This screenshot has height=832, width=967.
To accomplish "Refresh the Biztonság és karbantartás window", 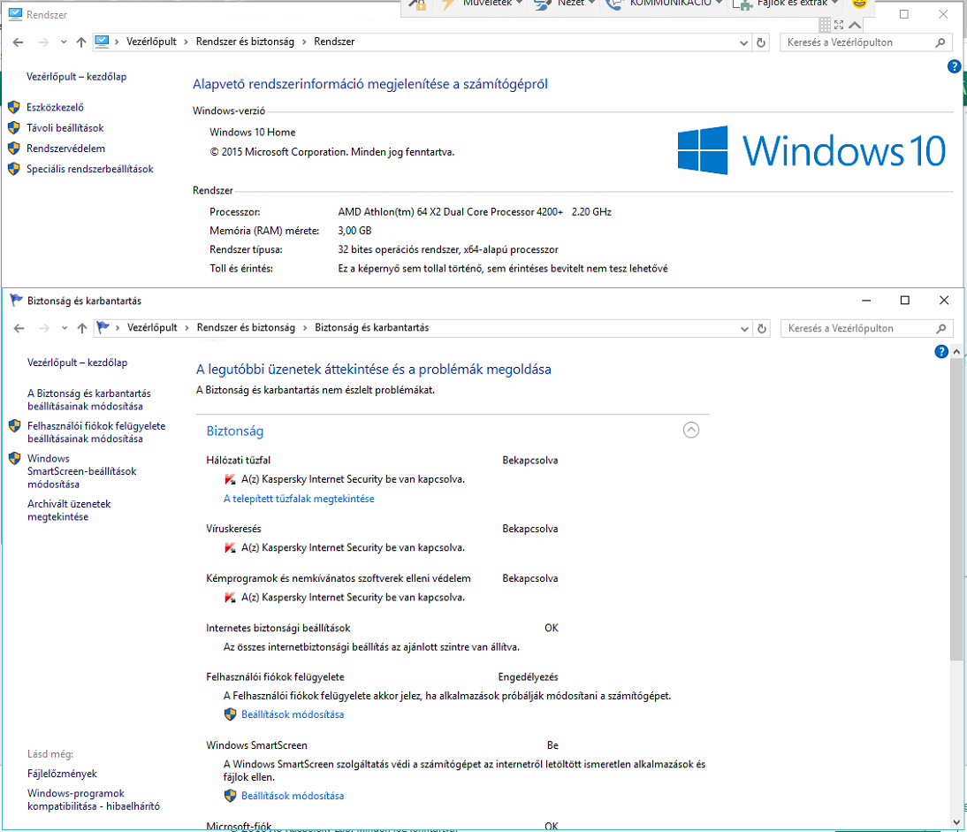I will (762, 329).
